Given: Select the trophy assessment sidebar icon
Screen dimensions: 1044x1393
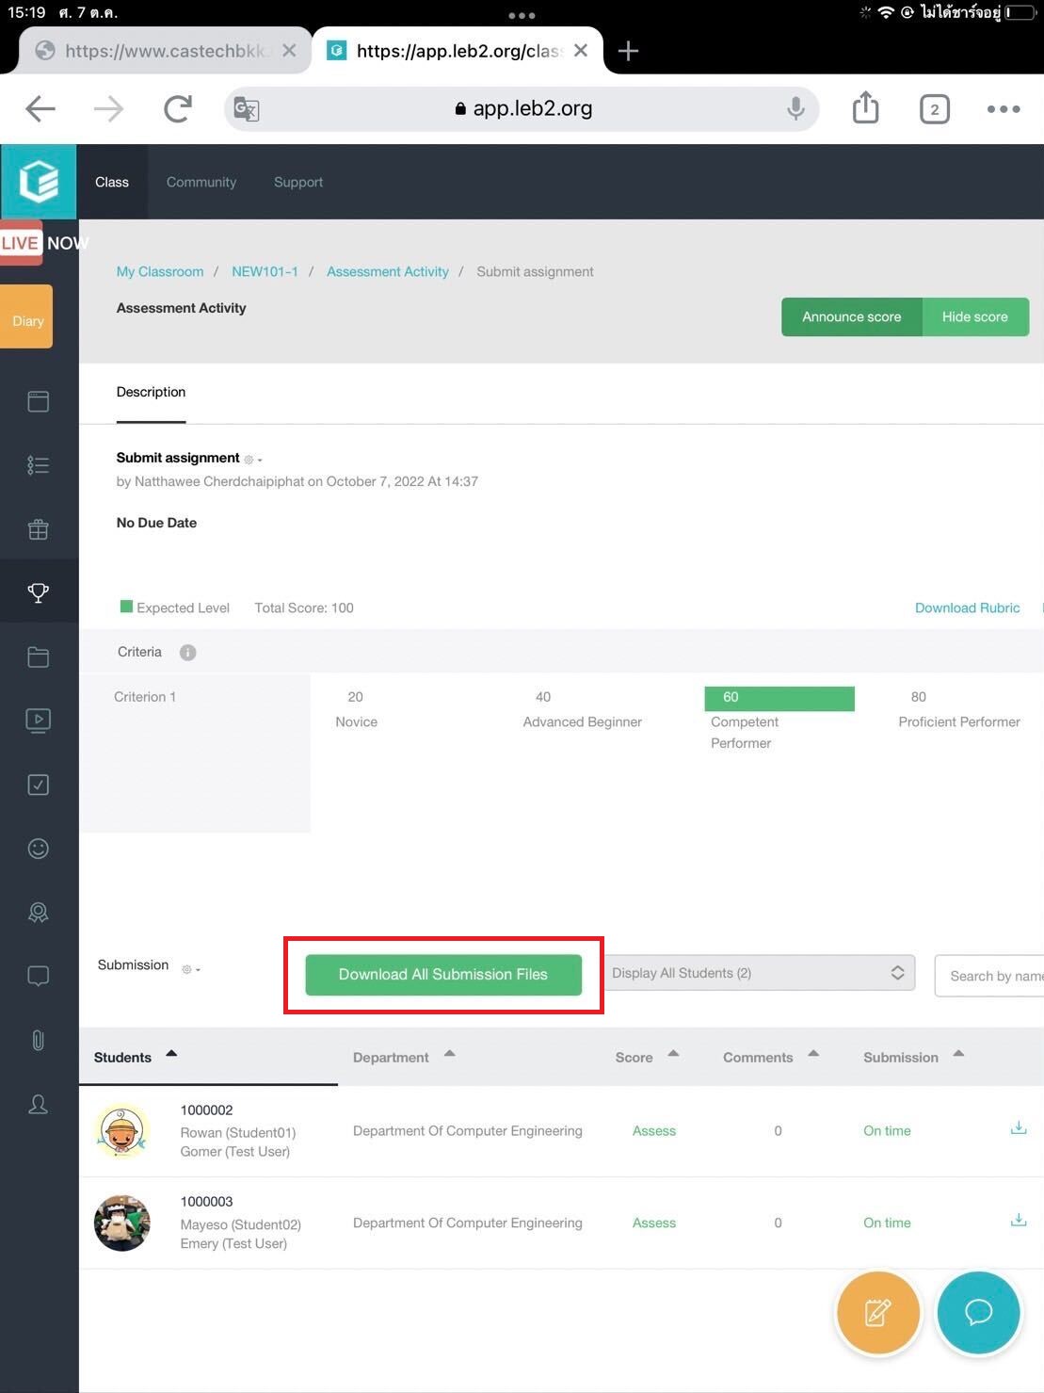Looking at the screenshot, I should click(39, 592).
